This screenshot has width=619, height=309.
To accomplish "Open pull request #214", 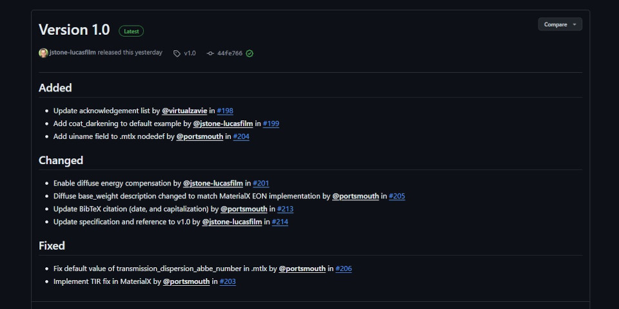I will click(x=280, y=222).
